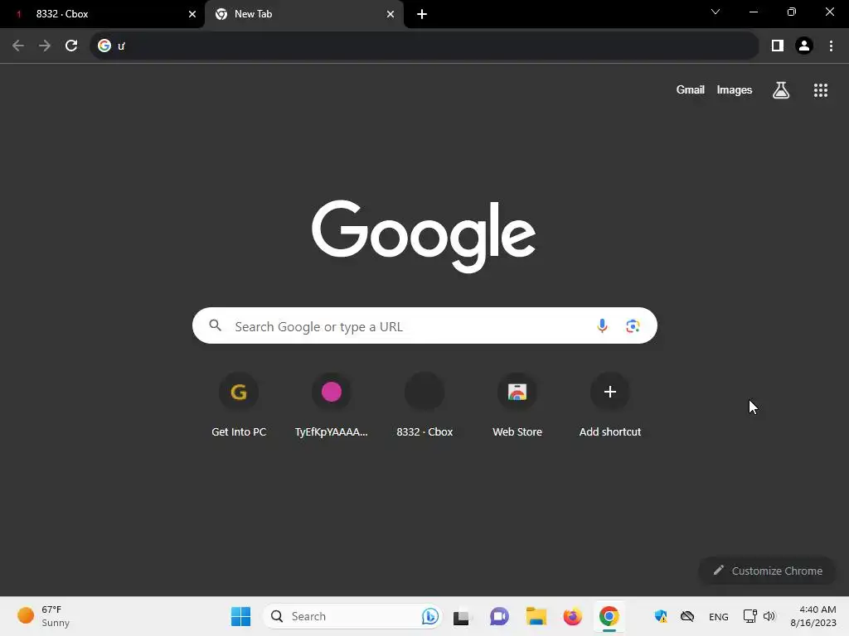The height and width of the screenshot is (636, 849).
Task: Open Search Labs flask icon
Action: pyautogui.click(x=781, y=89)
